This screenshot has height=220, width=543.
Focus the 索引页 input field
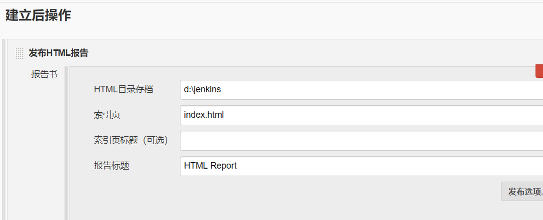(x=361, y=115)
